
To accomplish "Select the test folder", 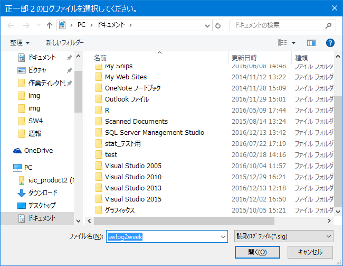I will (111, 155).
